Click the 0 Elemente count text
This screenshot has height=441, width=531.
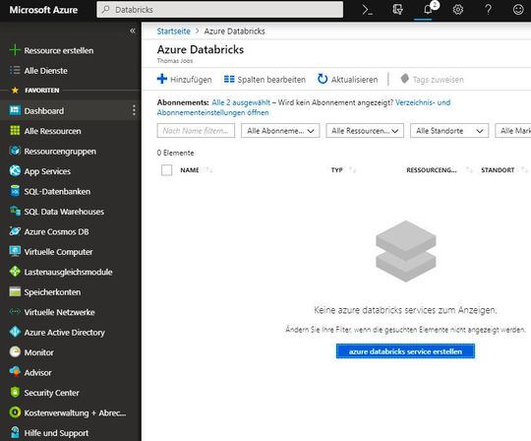175,153
